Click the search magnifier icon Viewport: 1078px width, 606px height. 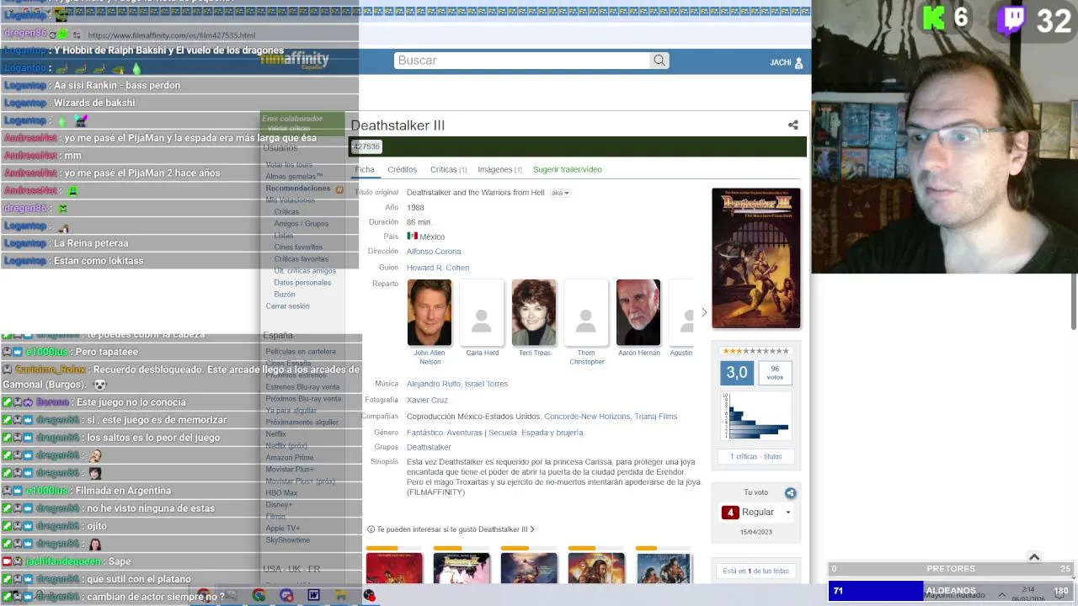tap(659, 61)
